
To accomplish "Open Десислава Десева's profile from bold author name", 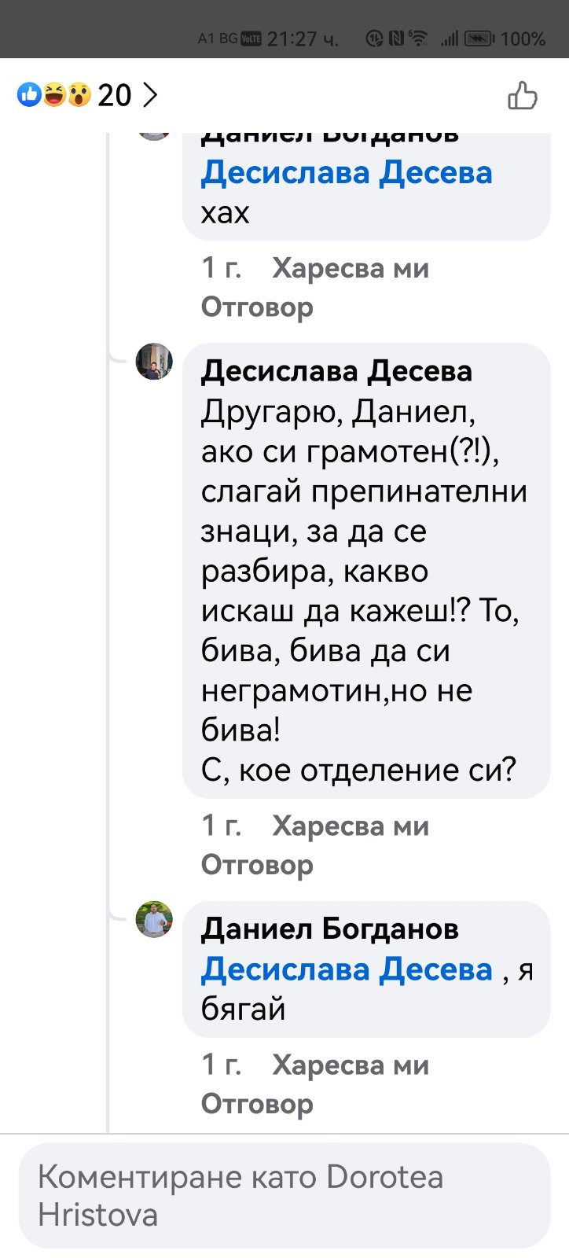I will [336, 371].
